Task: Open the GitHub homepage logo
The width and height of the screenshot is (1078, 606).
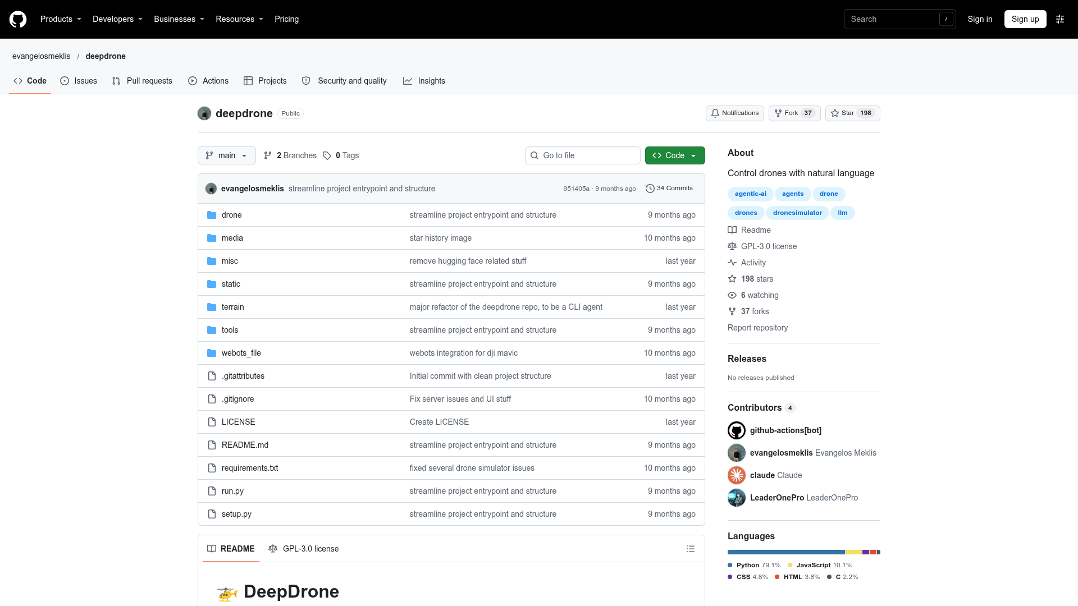Action: [18, 19]
